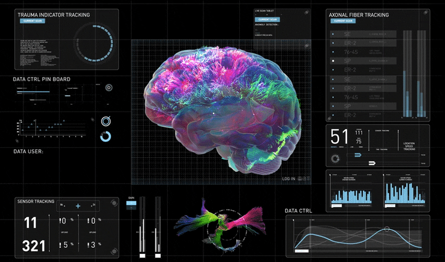The height and width of the screenshot is (262, 445).
Task: Toggle the first 76-4S row marker
Action: [x=333, y=52]
